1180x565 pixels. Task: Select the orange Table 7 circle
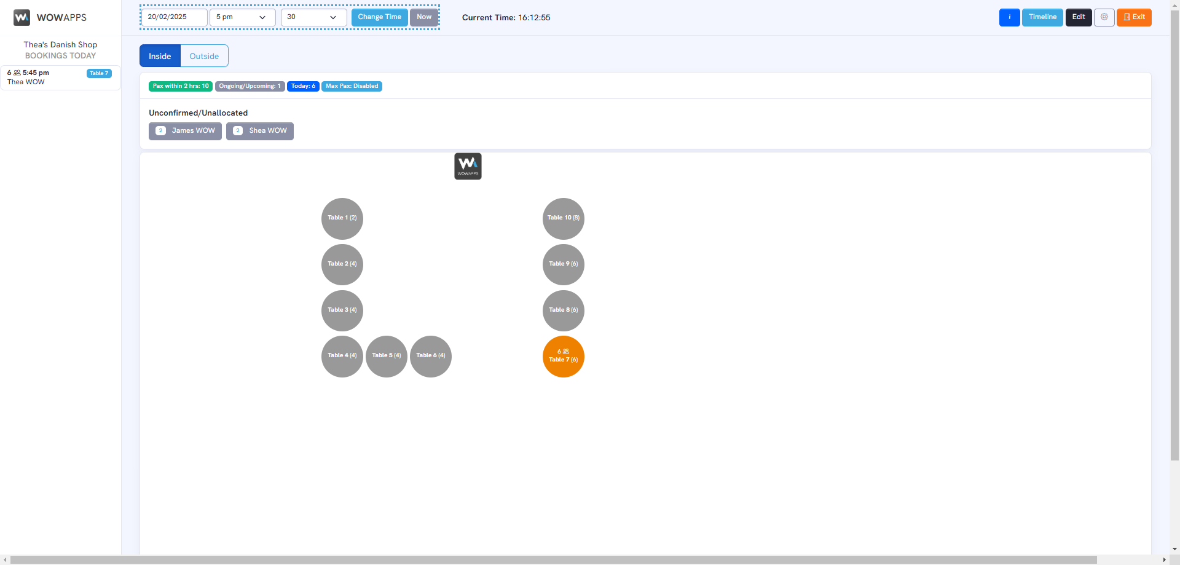pyautogui.click(x=563, y=357)
